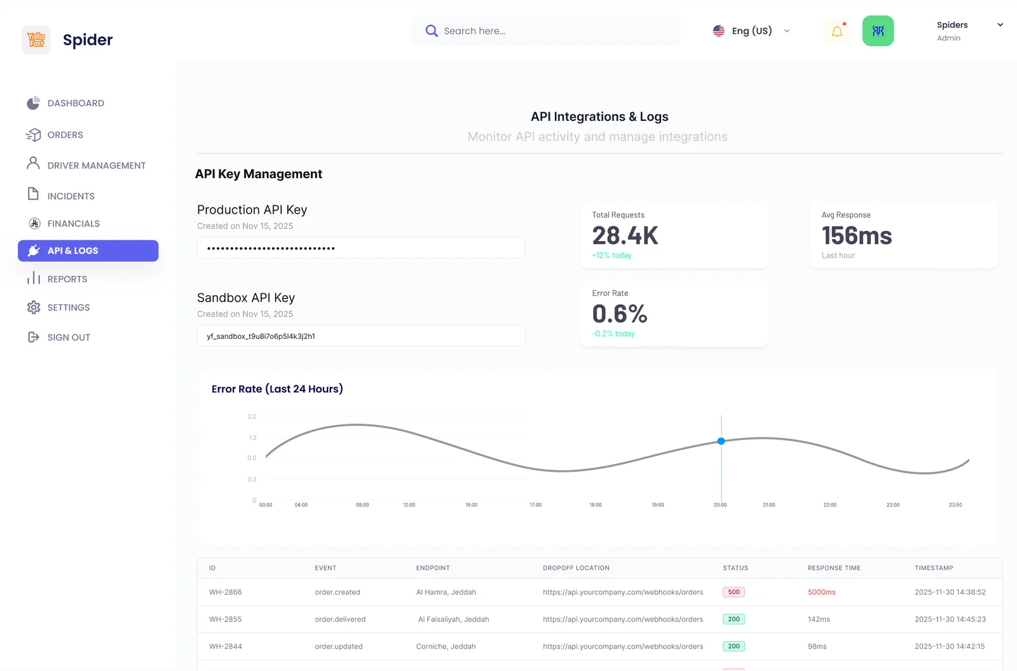Click into the Search here field
Screen dimensions: 1017x671
click(546, 31)
